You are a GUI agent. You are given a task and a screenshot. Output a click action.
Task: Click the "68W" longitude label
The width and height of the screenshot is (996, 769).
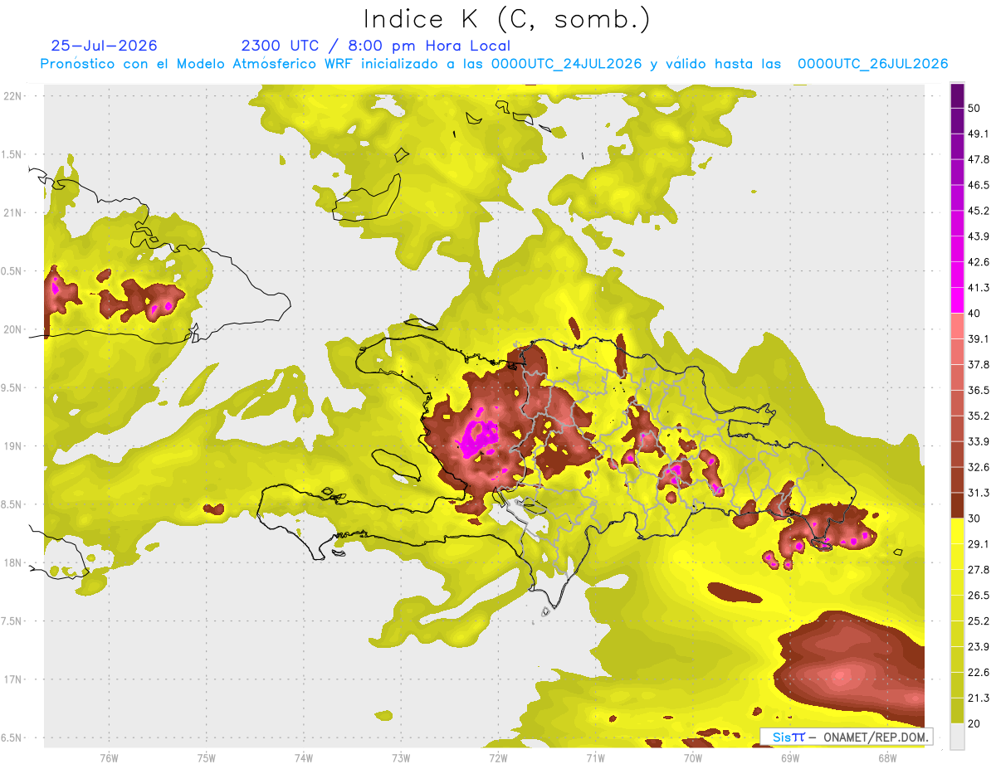pos(887,757)
